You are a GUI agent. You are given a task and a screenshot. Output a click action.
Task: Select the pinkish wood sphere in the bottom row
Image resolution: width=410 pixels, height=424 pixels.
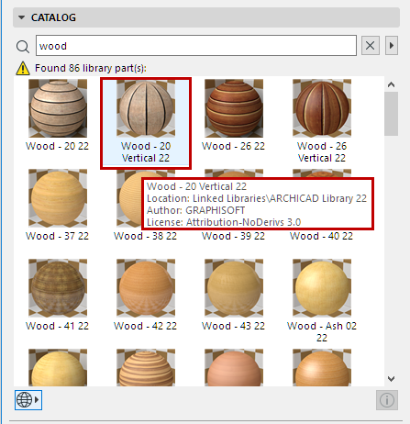(x=234, y=367)
